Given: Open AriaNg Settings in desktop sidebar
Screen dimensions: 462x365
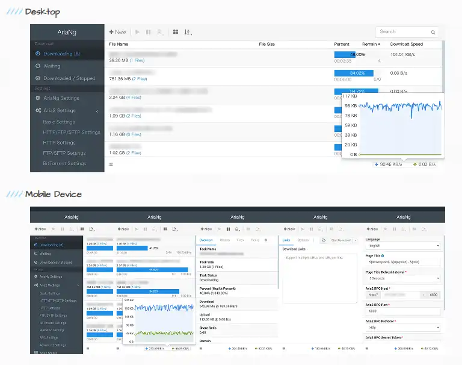Looking at the screenshot, I should click(x=67, y=98).
